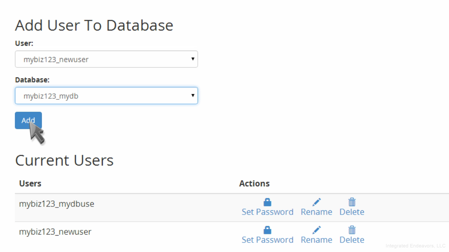
Task: Click the Delete text link for mybiz123_mydbuse
Action: click(352, 212)
